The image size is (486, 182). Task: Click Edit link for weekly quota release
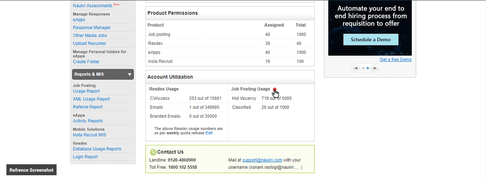point(209,133)
